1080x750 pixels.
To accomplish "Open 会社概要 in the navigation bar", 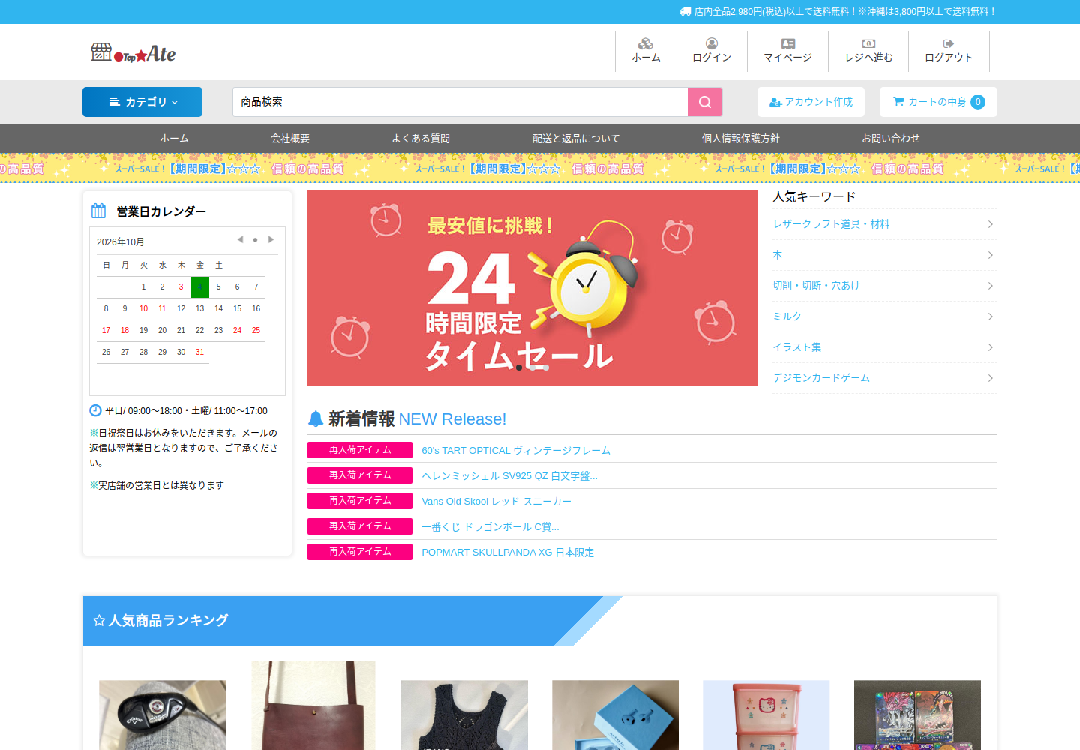I will click(x=290, y=139).
